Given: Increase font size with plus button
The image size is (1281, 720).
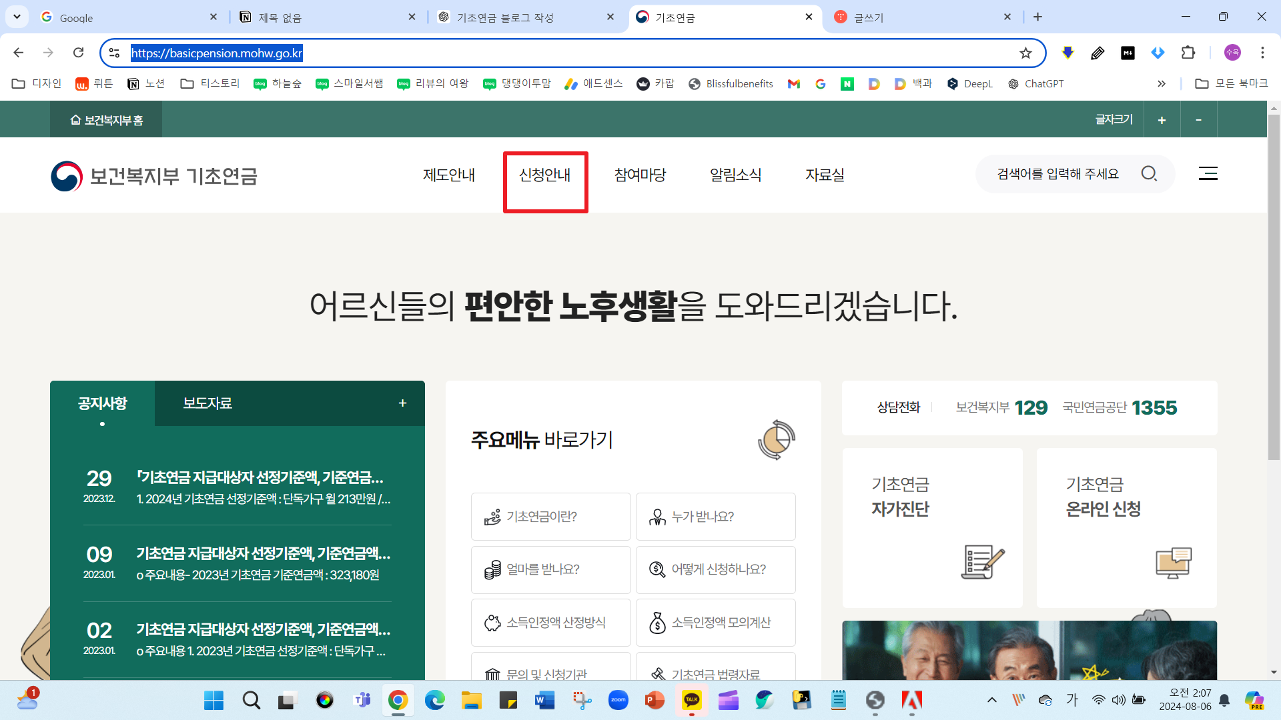Looking at the screenshot, I should [1162, 120].
